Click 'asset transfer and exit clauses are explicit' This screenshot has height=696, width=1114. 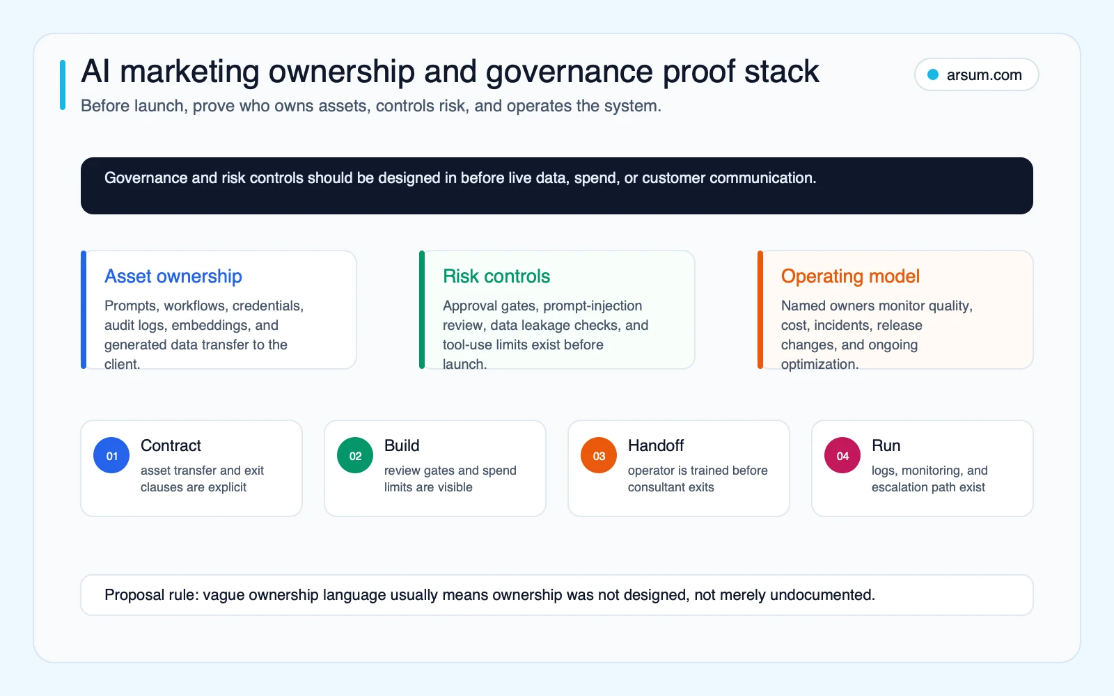coord(202,479)
